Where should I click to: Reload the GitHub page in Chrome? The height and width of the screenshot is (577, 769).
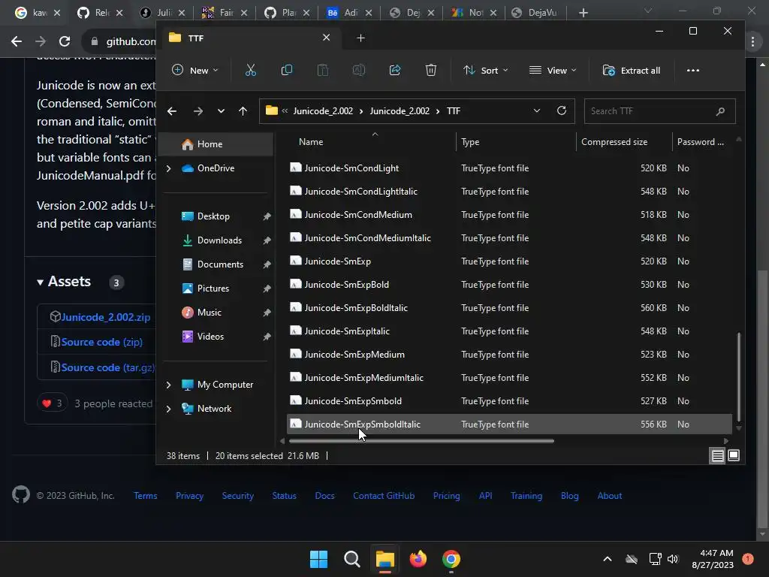tap(65, 41)
